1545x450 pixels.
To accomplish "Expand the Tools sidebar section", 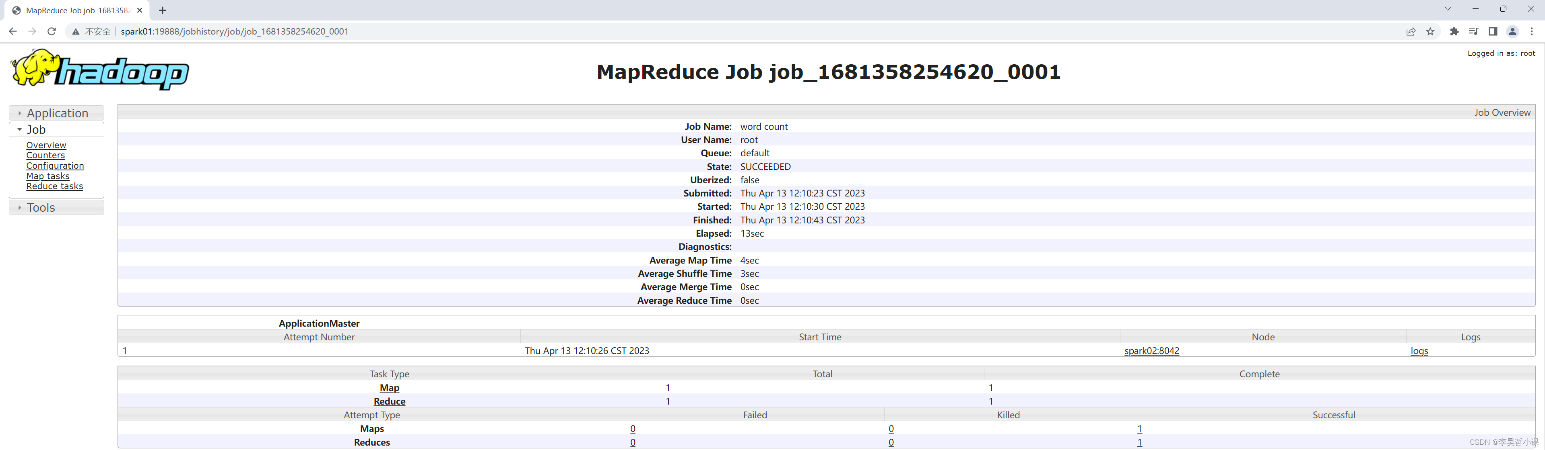I will 57,208.
